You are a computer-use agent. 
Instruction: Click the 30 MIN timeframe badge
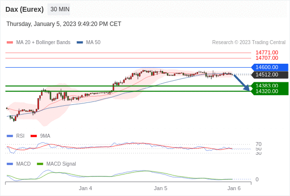tap(59, 9)
